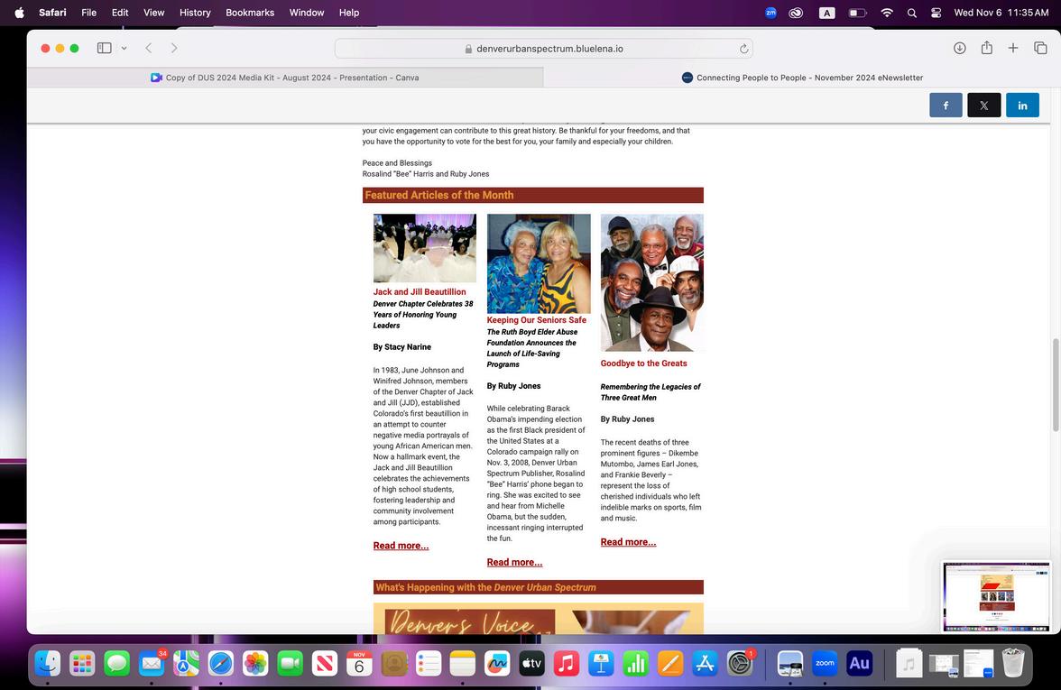Screen dimensions: 1061x690
Task: Open News from the Dock
Action: 324,664
